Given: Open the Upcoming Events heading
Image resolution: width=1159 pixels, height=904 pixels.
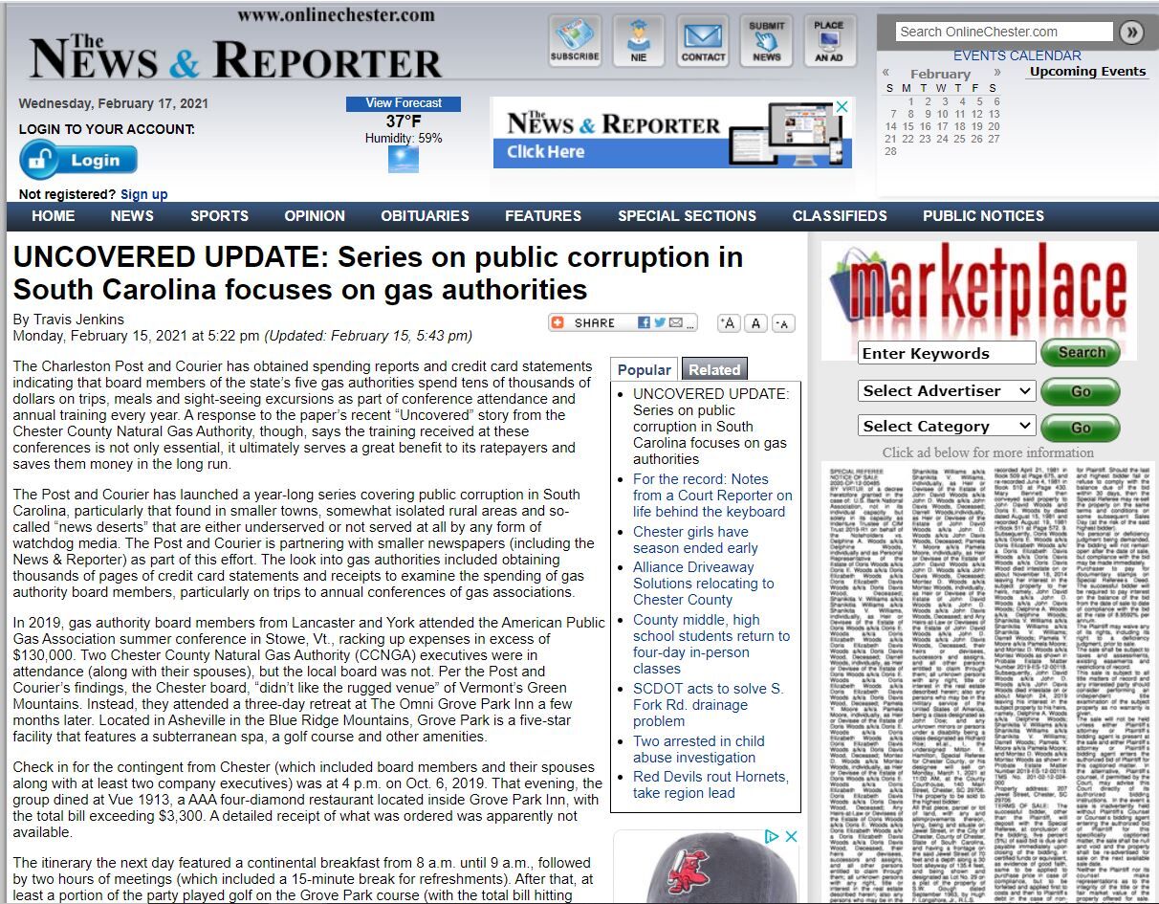Looking at the screenshot, I should click(x=1087, y=72).
